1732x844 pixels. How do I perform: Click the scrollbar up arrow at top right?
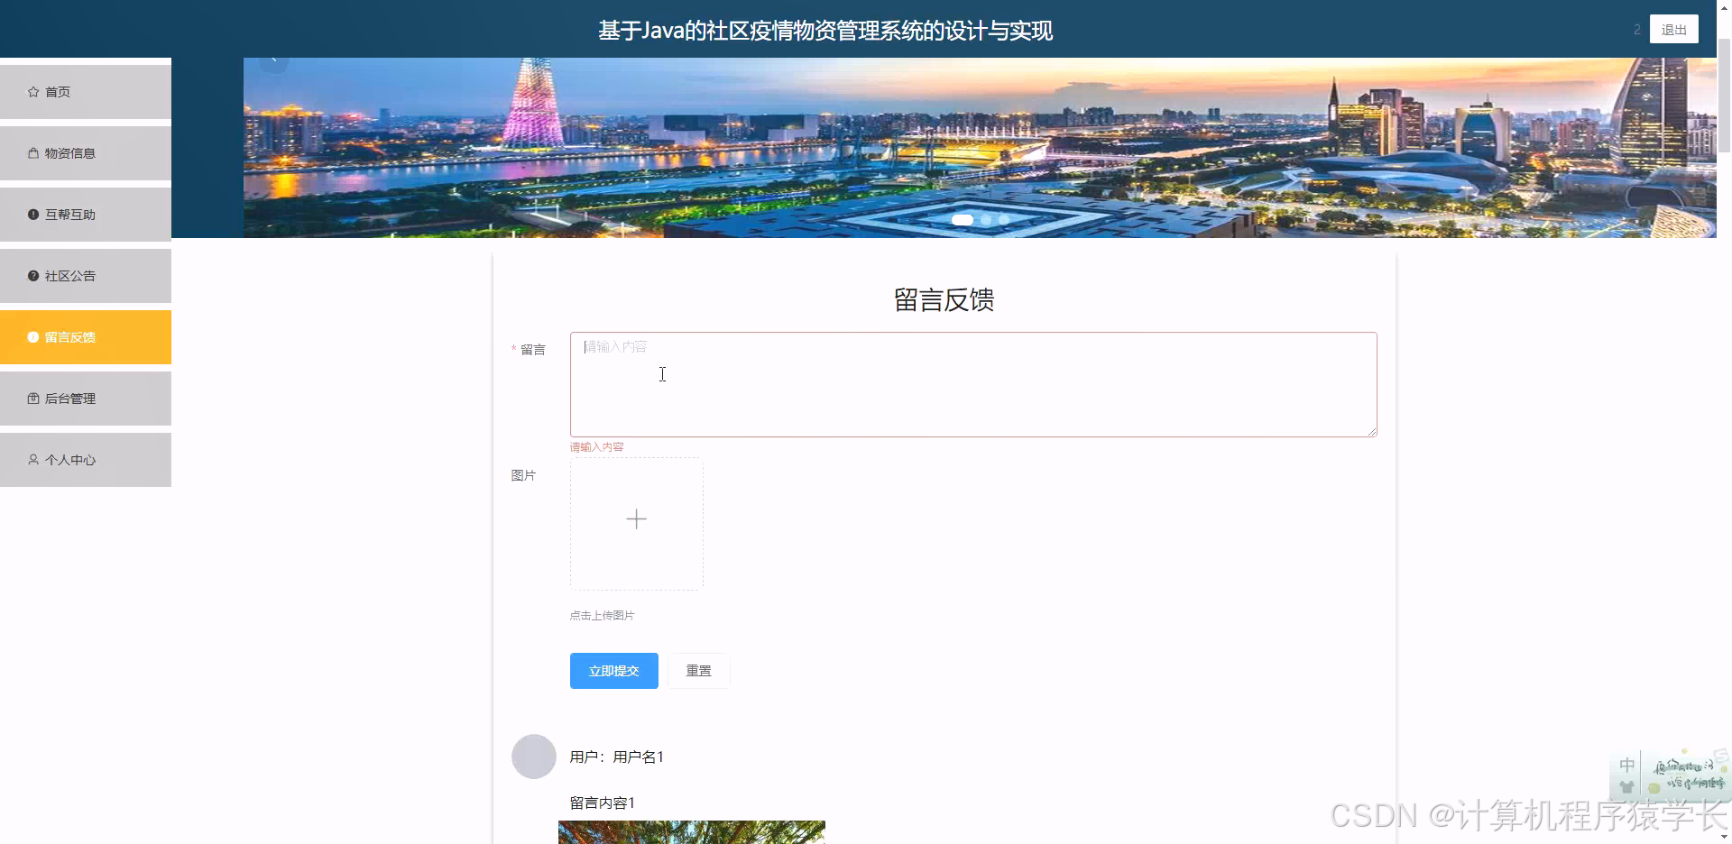tap(1724, 7)
